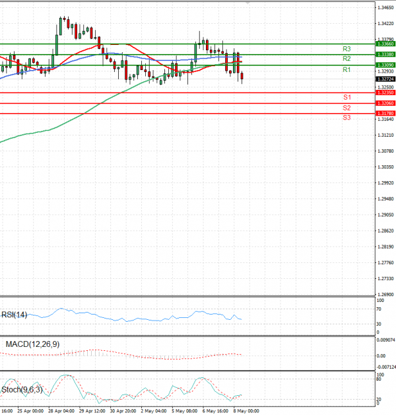Click the 1.33090 green price tag
Screen dimensions: 396x415
(385, 65)
